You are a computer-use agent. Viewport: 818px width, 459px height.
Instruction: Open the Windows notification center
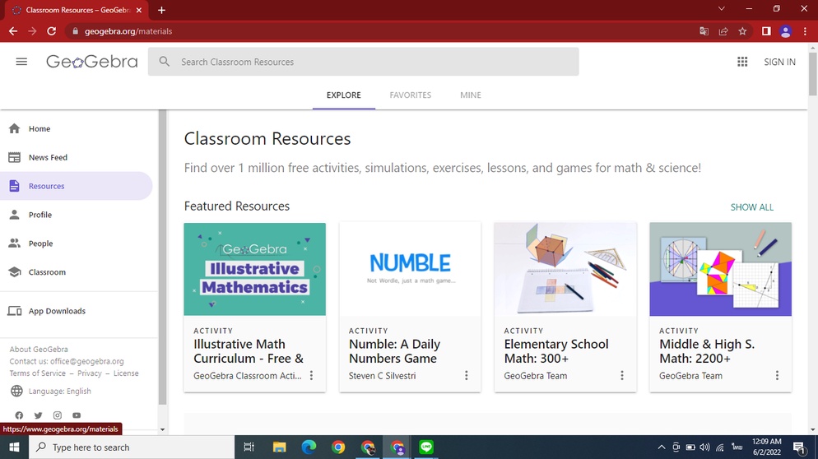click(799, 447)
